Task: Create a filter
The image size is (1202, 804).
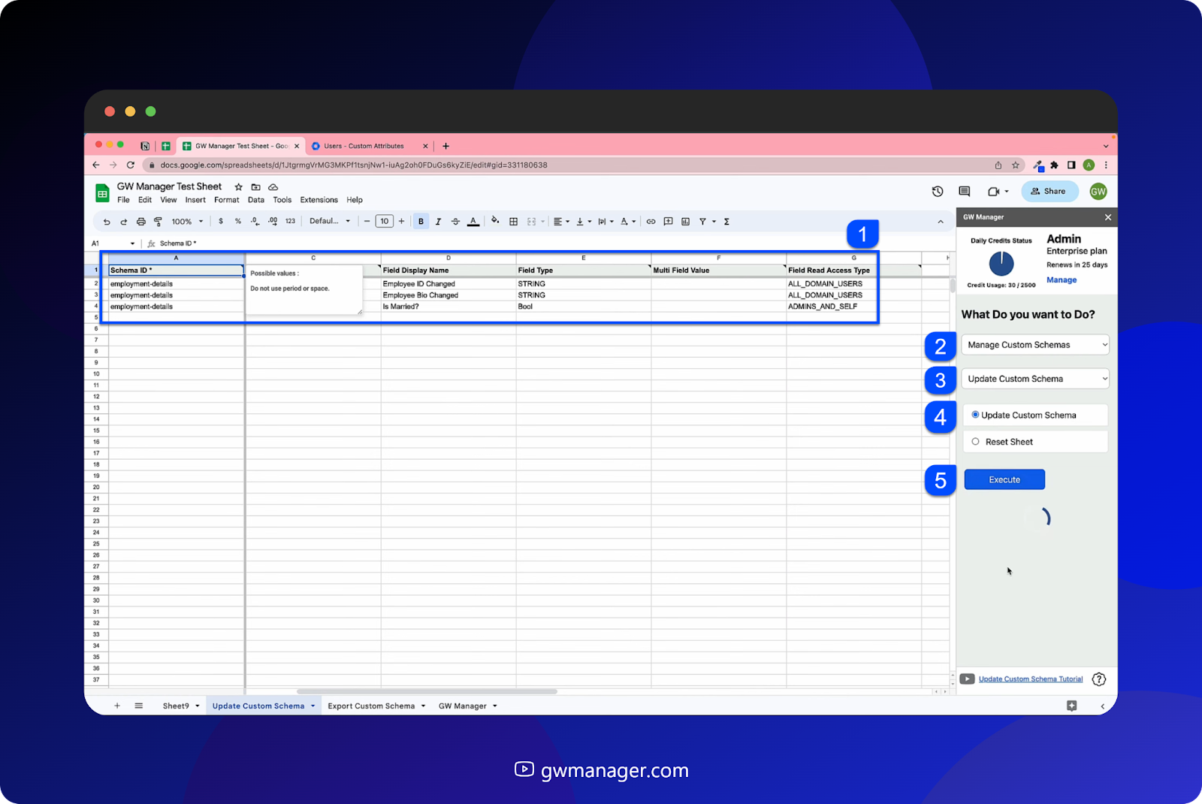Action: [x=702, y=221]
